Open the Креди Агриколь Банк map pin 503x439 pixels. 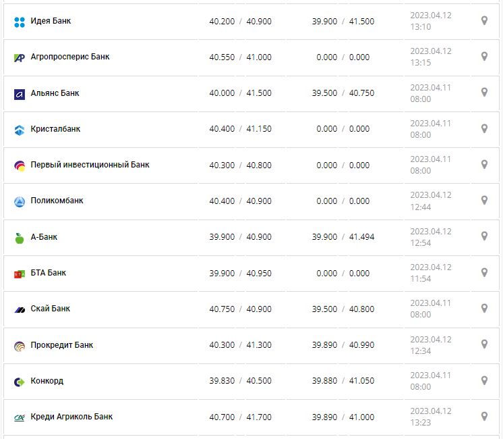pos(484,417)
